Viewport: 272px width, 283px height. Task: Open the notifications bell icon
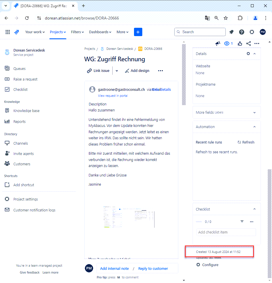tap(231, 32)
